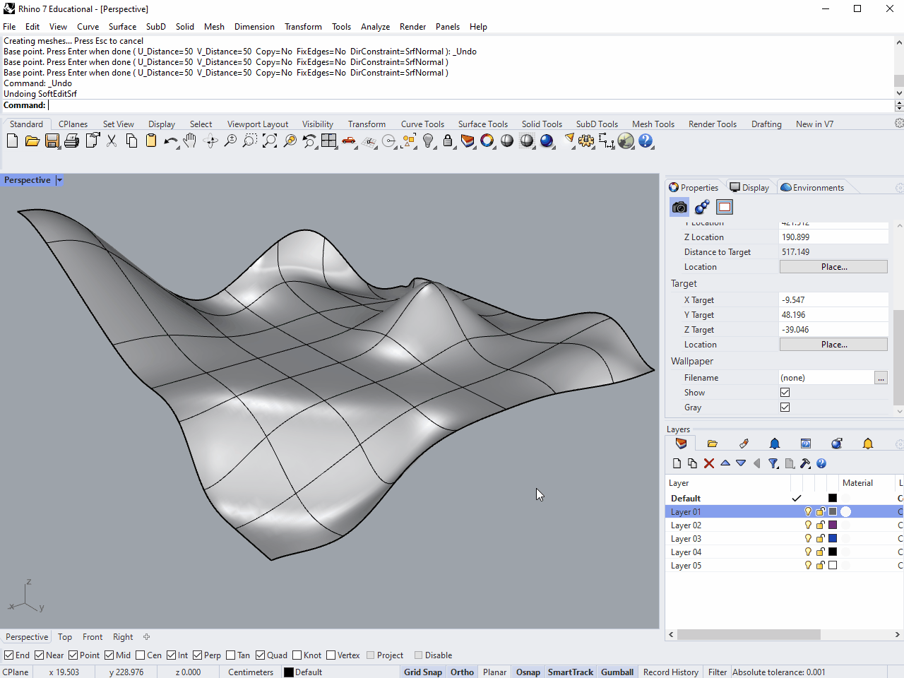Click the camera icon in Properties panel
Image resolution: width=904 pixels, height=678 pixels.
[x=679, y=207]
